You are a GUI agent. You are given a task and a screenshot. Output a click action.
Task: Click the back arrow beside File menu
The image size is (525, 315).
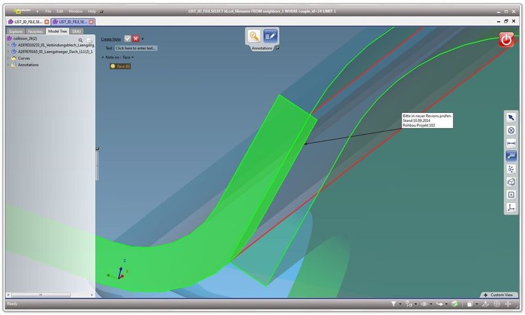pyautogui.click(x=37, y=11)
